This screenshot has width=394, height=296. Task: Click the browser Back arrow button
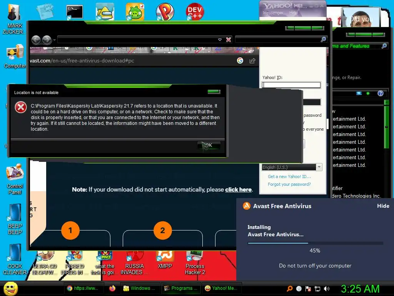(36, 40)
